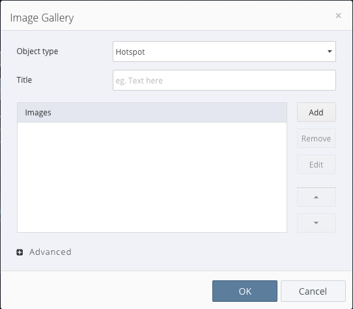Click the Object type dropdown caret arrow
This screenshot has width=353, height=309.
coord(330,51)
